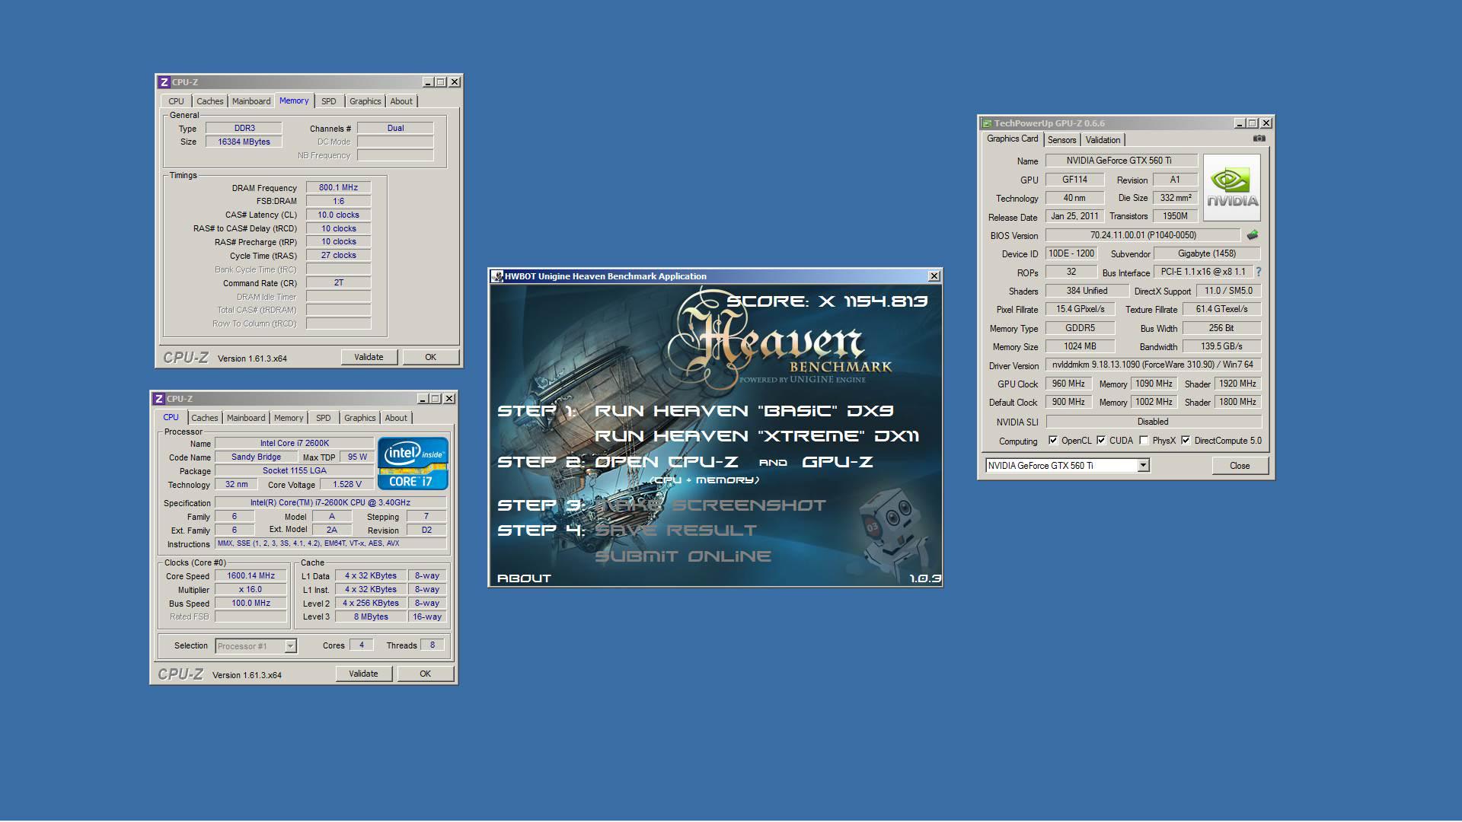Open the Graphics tab in the top CPU-Z window
This screenshot has width=1462, height=822.
tap(365, 101)
